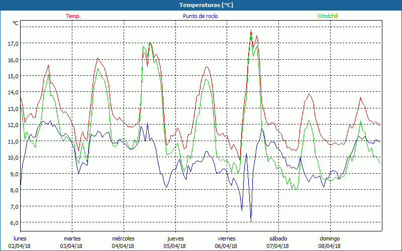Viewport: 402px width, 251px height.
Task: Select the miércoles day label
Action: coord(123,238)
